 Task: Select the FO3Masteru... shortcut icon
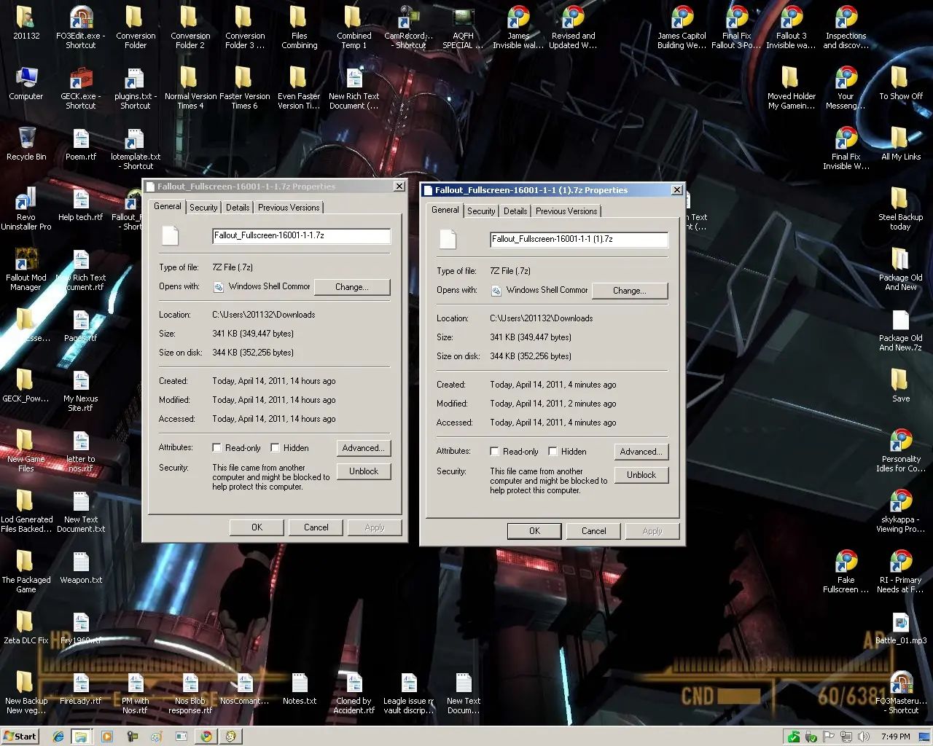pyautogui.click(x=901, y=683)
